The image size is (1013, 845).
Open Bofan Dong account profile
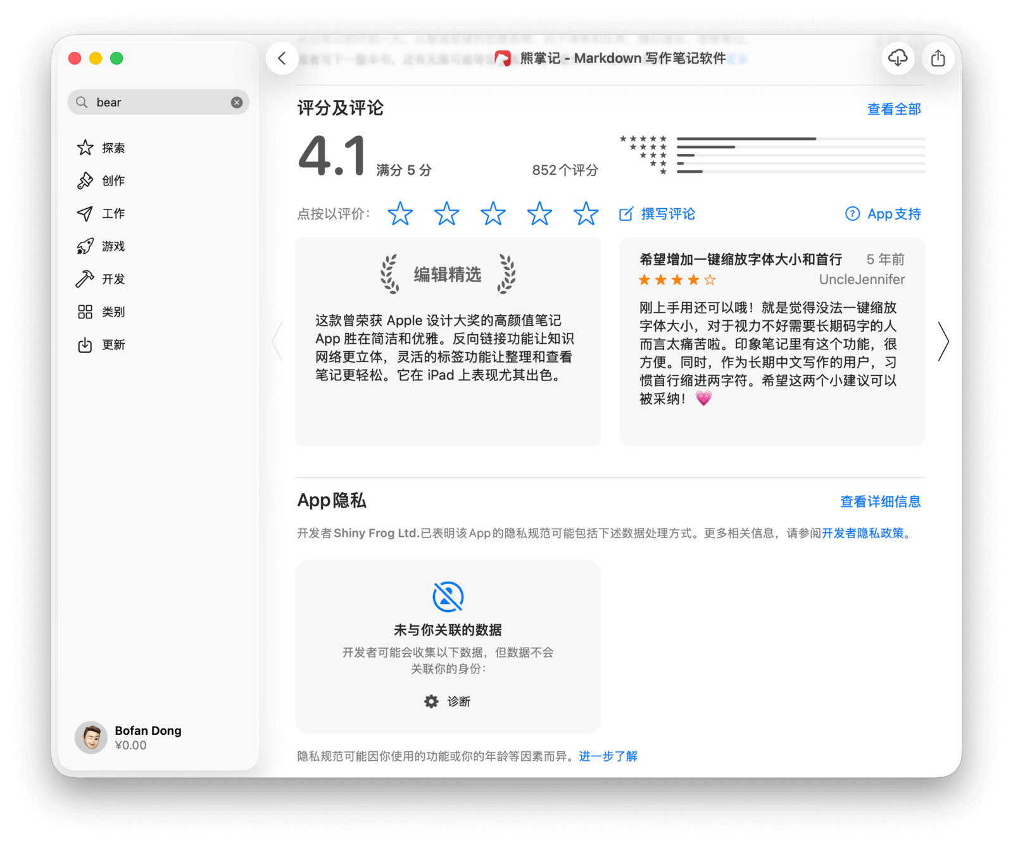tap(129, 737)
